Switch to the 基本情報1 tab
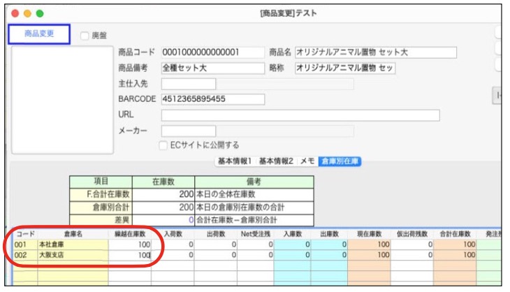This screenshot has width=510, height=292. point(235,161)
